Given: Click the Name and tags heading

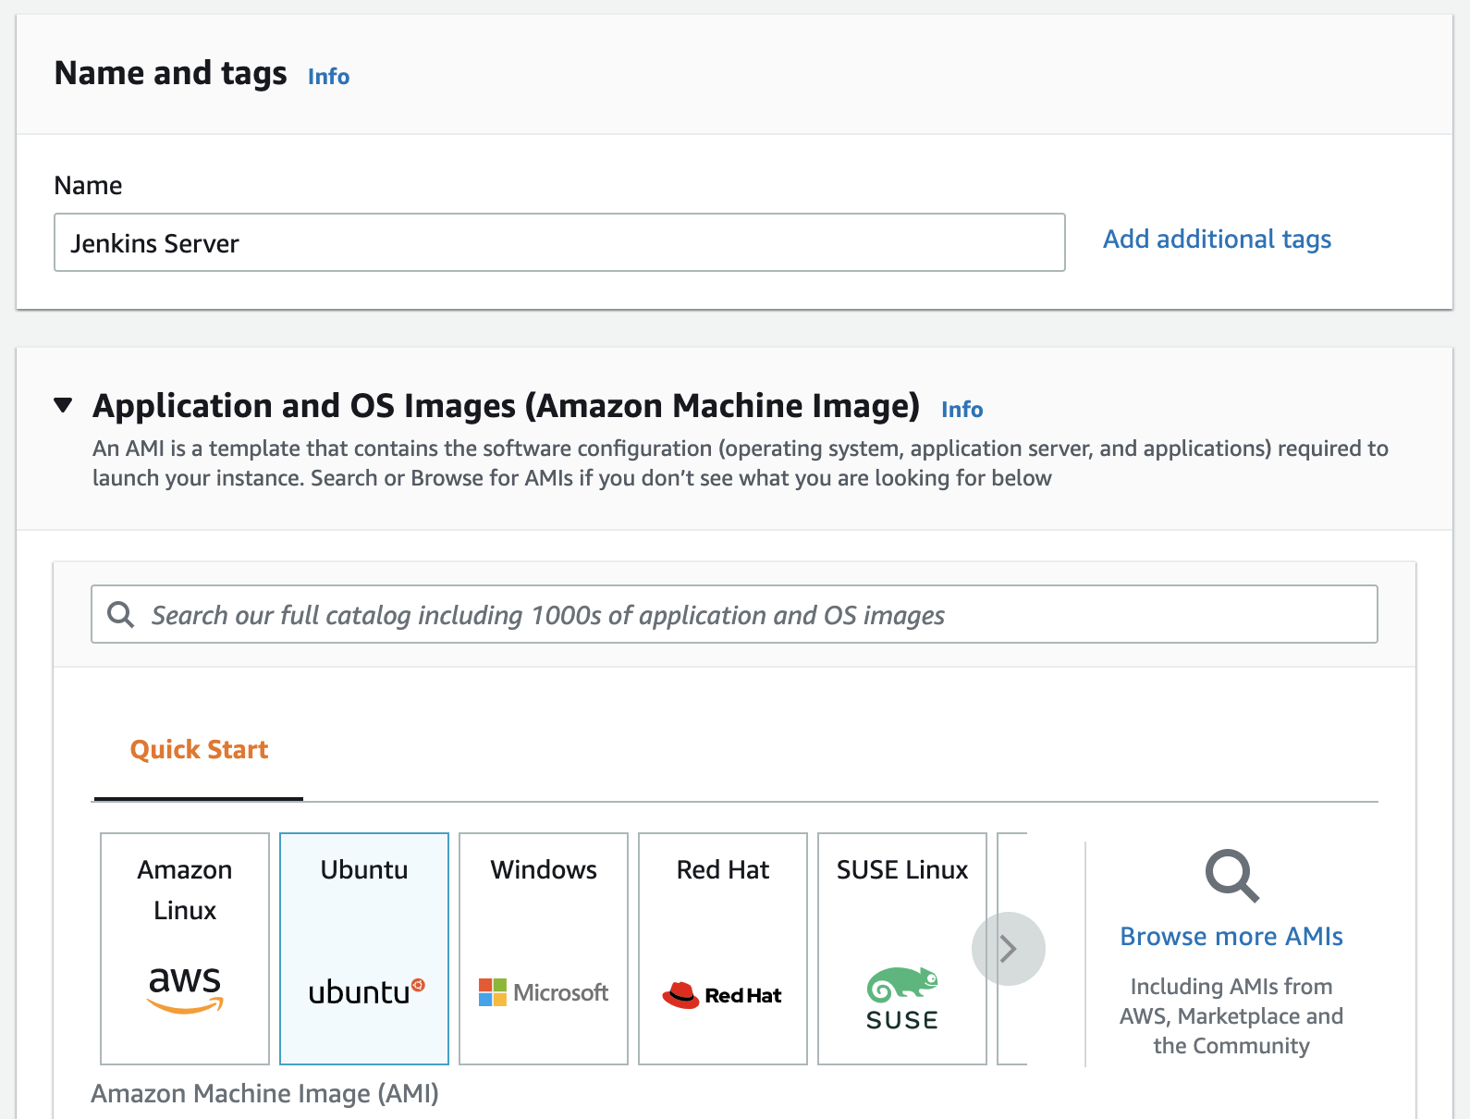Looking at the screenshot, I should pos(170,72).
